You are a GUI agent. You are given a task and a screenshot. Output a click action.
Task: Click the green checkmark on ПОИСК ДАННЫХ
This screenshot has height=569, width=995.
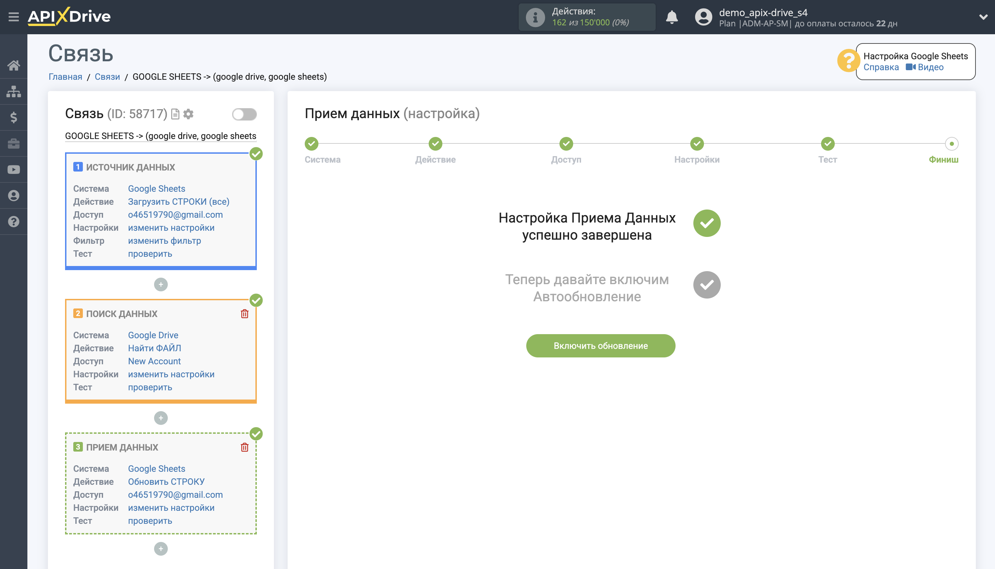point(256,301)
